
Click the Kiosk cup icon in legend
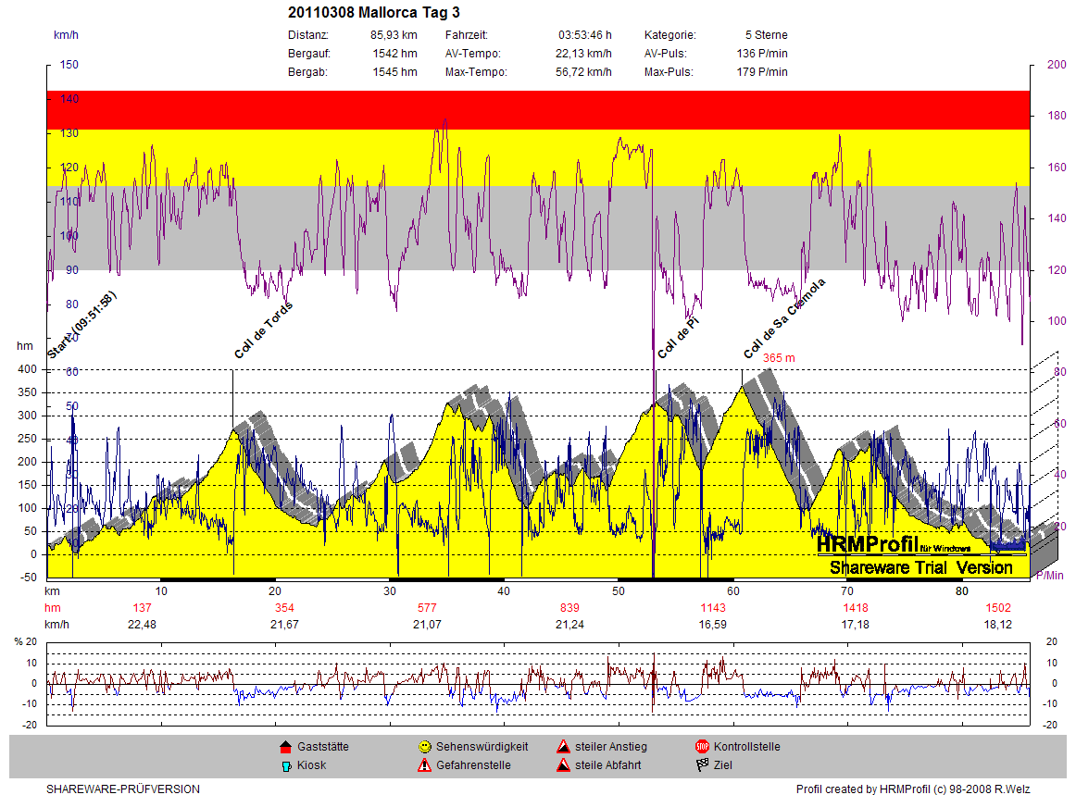click(285, 765)
